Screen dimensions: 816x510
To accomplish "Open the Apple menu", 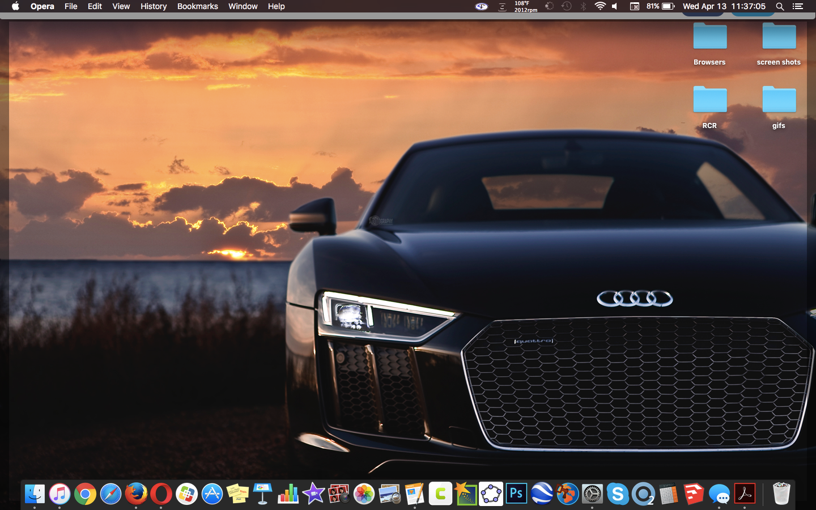I will (15, 6).
